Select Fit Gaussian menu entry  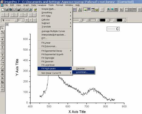[x=55, y=62]
